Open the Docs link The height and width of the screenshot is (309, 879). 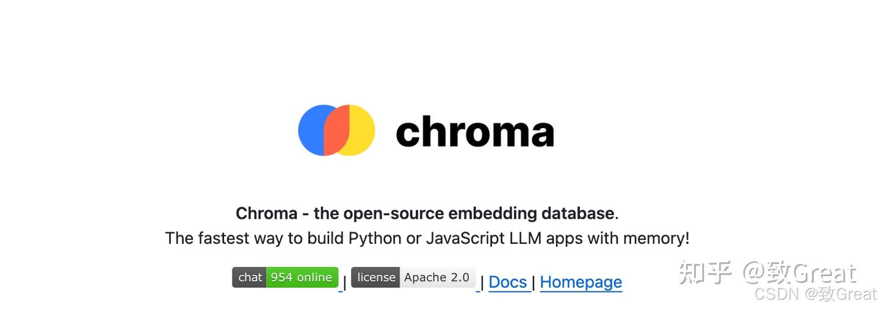point(508,282)
